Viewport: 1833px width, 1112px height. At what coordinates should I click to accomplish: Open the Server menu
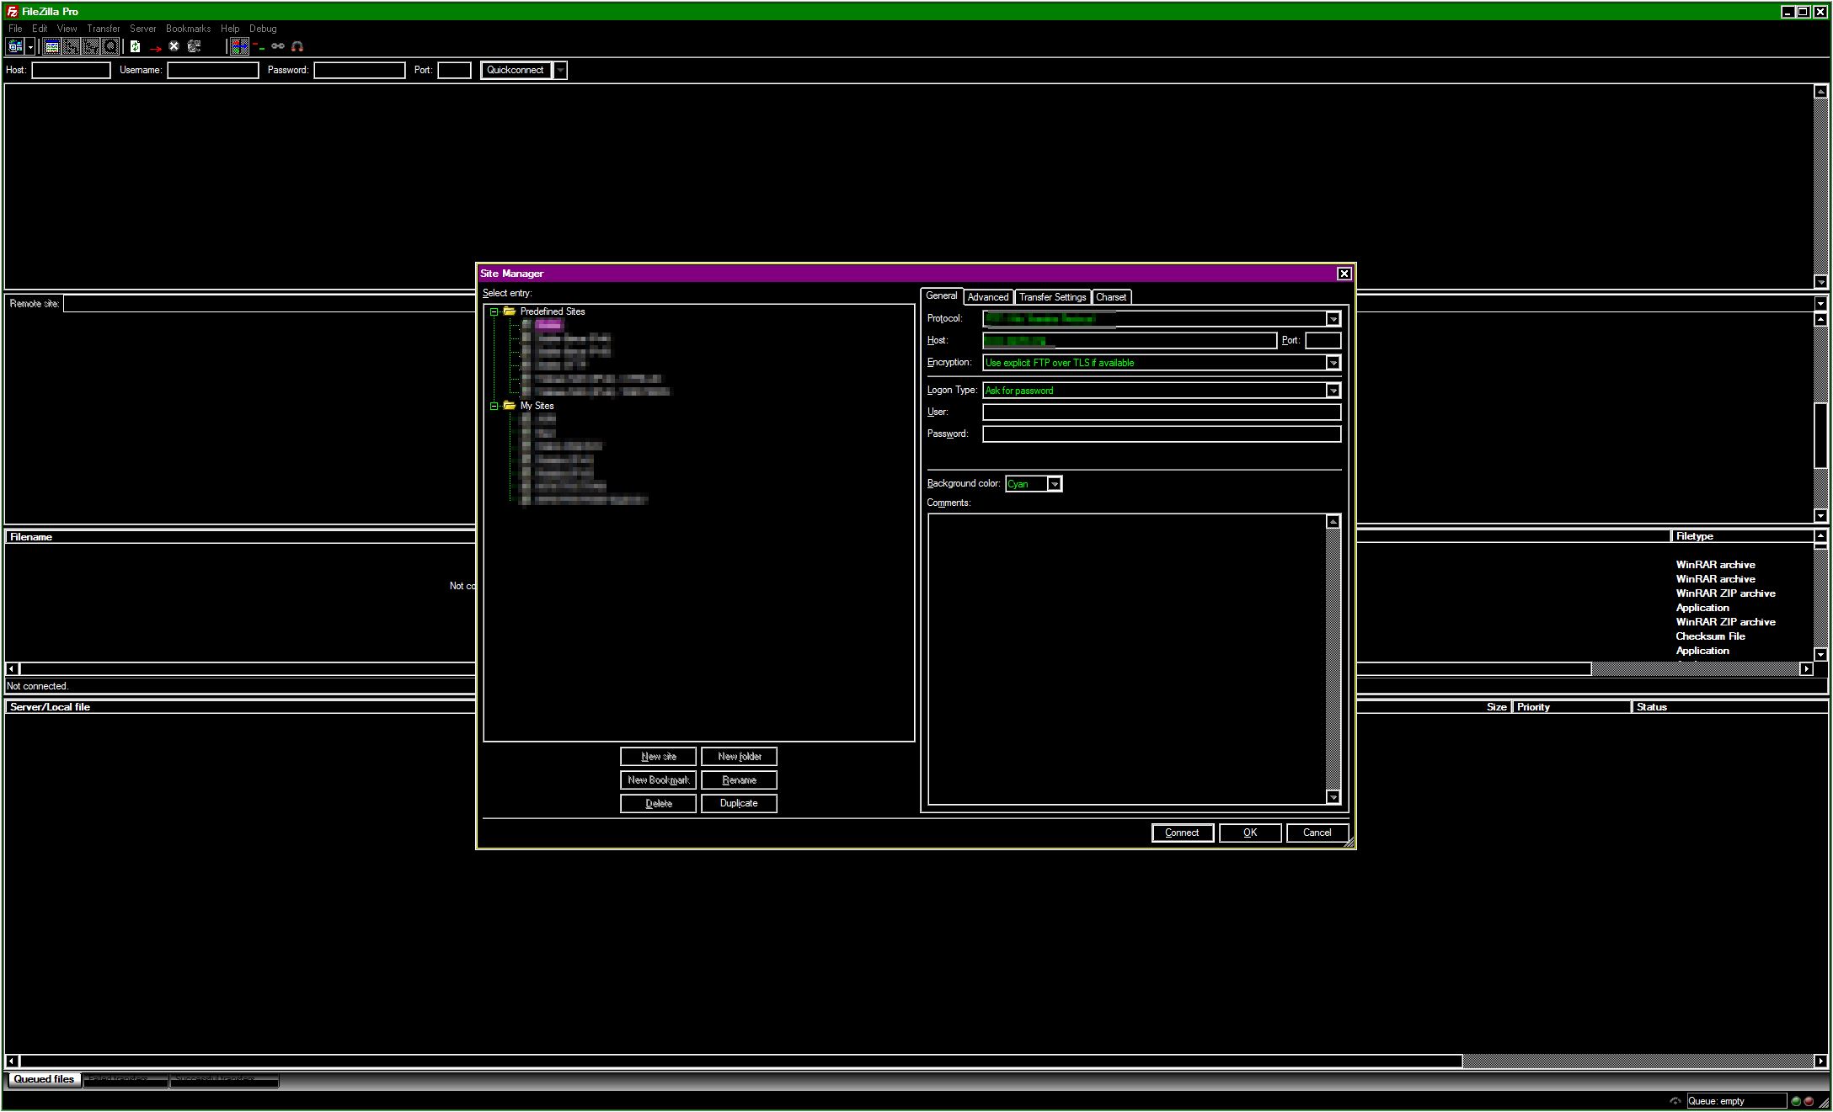click(142, 29)
